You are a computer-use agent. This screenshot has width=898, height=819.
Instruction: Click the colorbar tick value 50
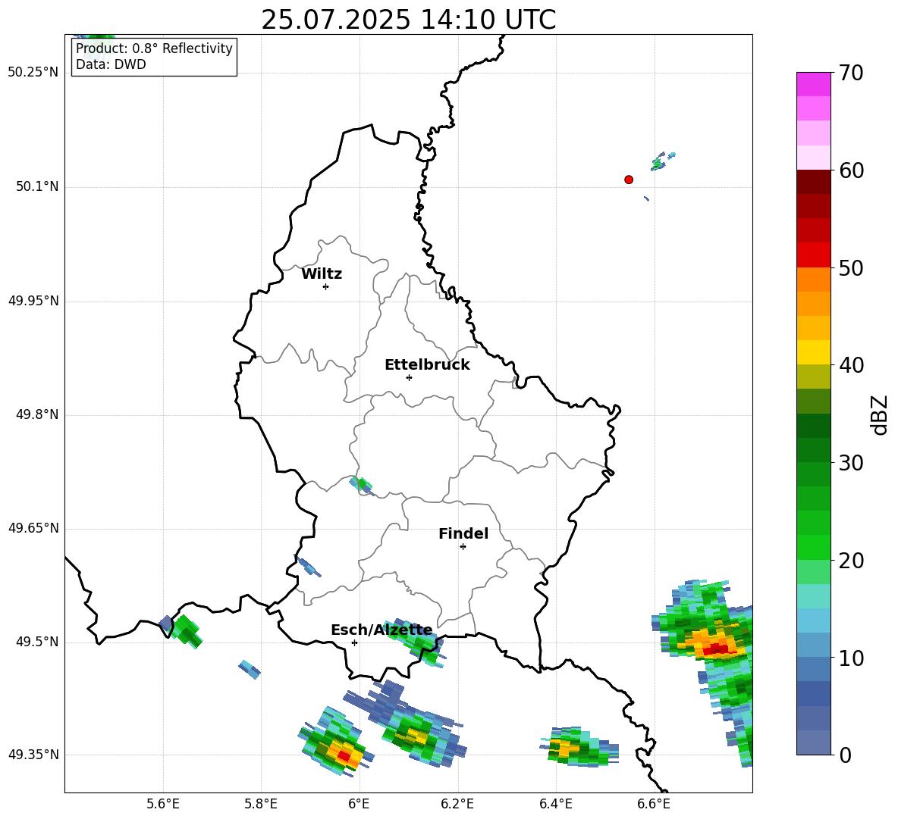coord(851,267)
